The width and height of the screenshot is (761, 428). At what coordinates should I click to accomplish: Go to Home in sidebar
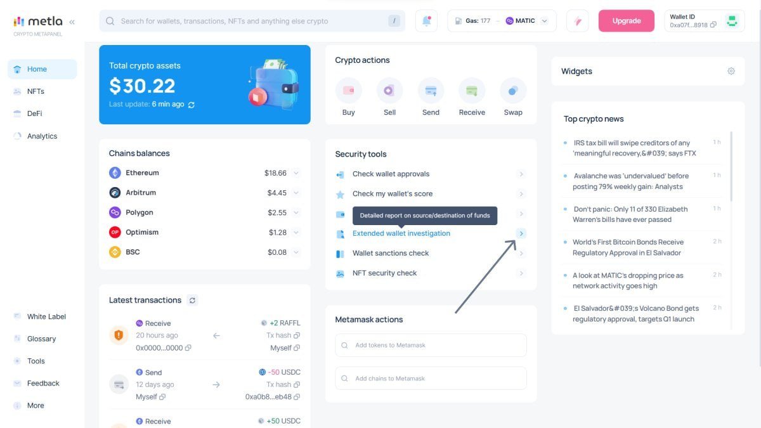42,69
